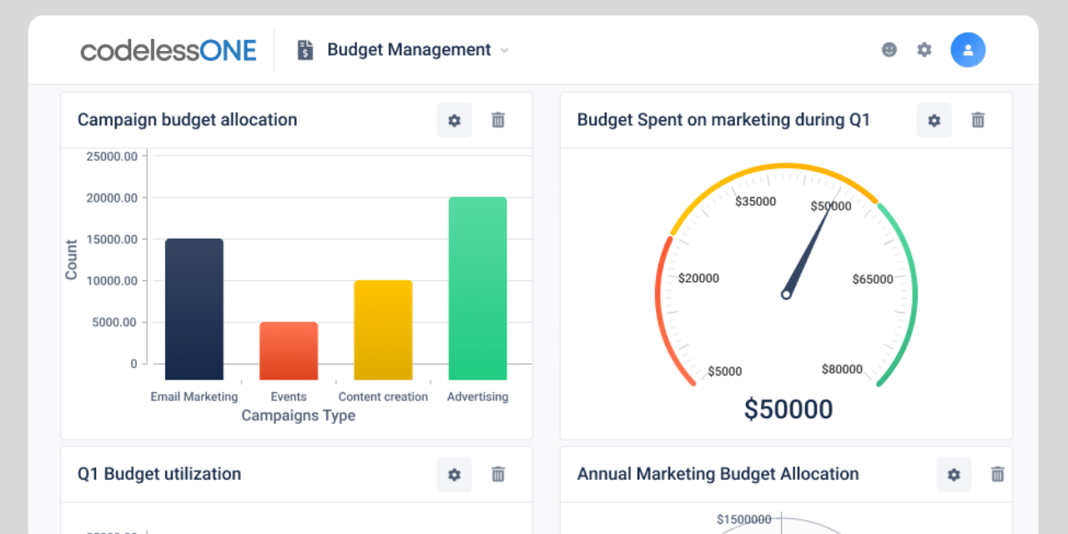Click the $5000 gauge tick label
The height and width of the screenshot is (534, 1068).
725,371
